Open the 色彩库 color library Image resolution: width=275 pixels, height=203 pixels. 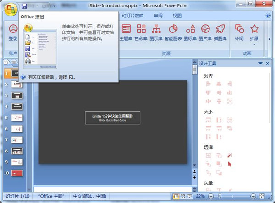point(141,32)
